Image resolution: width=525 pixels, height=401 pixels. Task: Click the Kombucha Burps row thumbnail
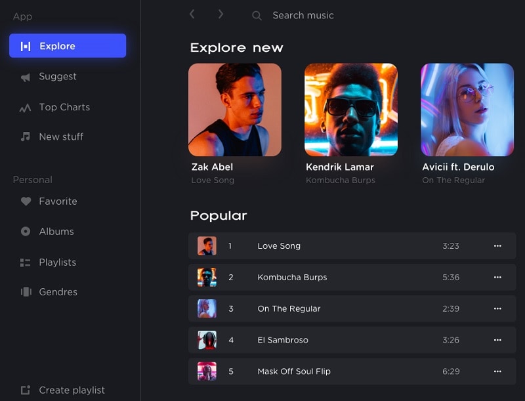coord(207,277)
